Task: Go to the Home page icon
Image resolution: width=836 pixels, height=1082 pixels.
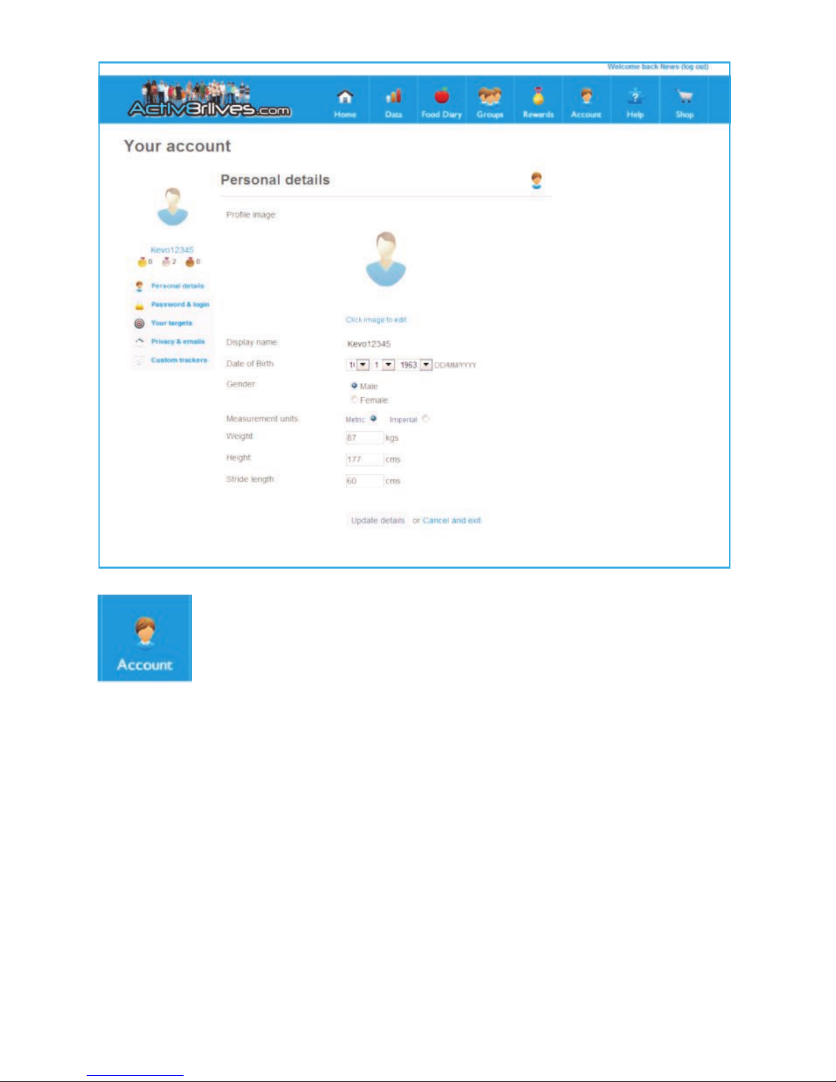Action: coord(345,97)
